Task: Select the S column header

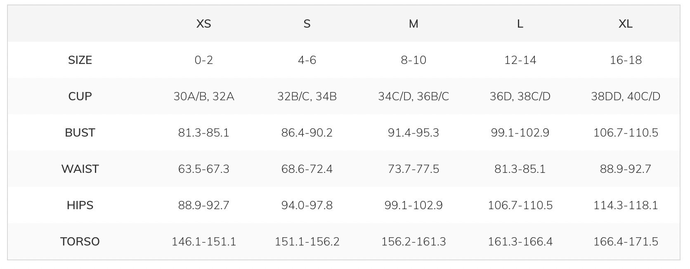Action: [x=307, y=24]
